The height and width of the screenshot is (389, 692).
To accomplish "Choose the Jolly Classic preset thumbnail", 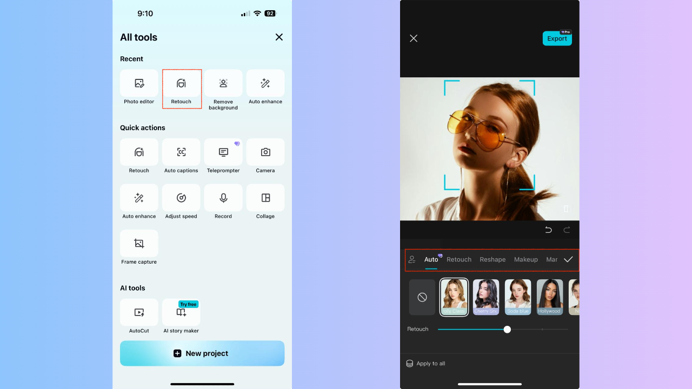I will (x=454, y=297).
